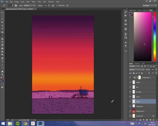Viewport: 158px width, 126px height.
Task: Enable the Auto Erase checkbox
Action: coord(57,5)
